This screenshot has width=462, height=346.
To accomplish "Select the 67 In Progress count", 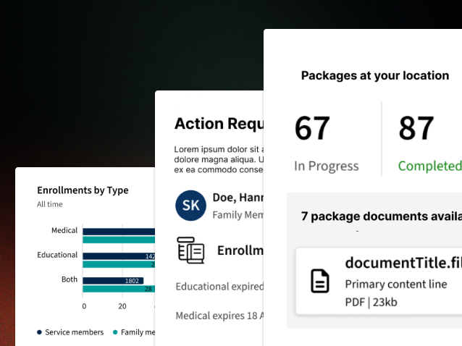I will tap(312, 129).
